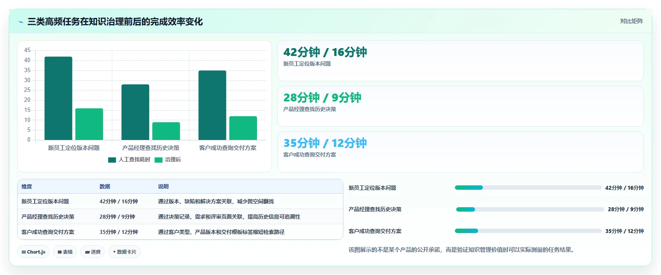Click the 治理后 legend text
661x275 pixels.
point(173,160)
